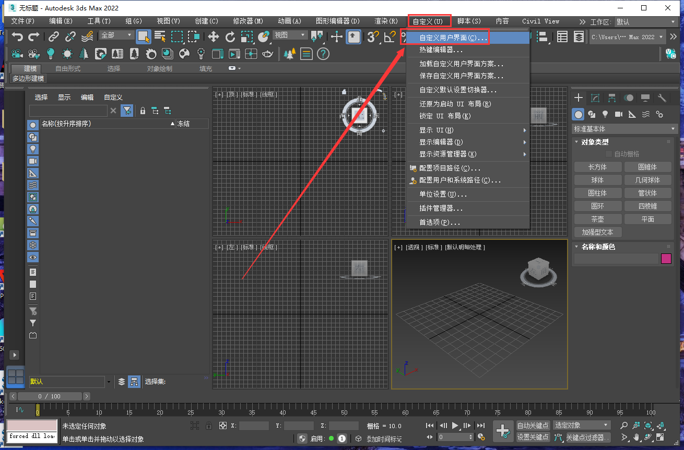Screen dimensions: 684x450
Task: Click 首选项(P)... in the open menu
Action: pyautogui.click(x=440, y=222)
